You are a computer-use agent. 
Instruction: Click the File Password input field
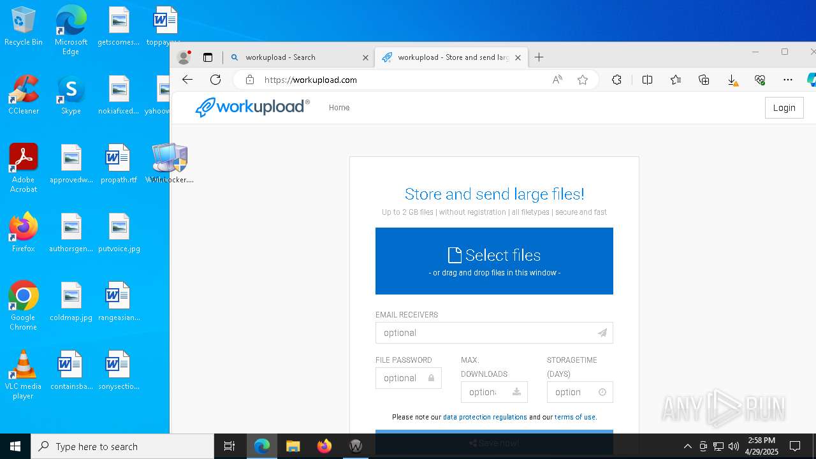click(x=408, y=378)
